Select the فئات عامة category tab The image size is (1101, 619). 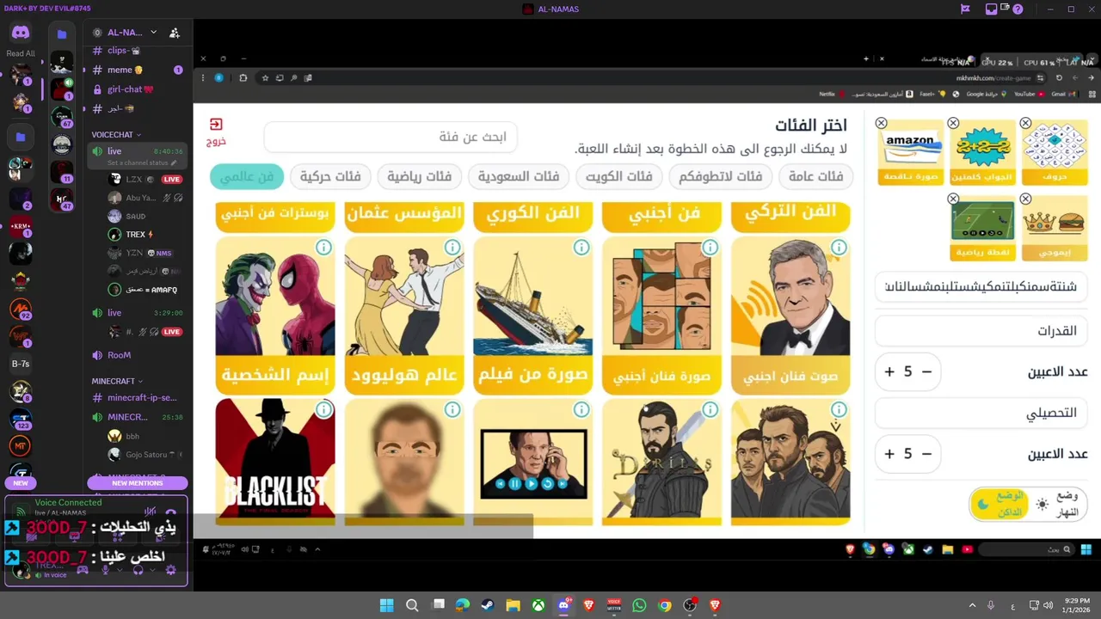coord(816,177)
